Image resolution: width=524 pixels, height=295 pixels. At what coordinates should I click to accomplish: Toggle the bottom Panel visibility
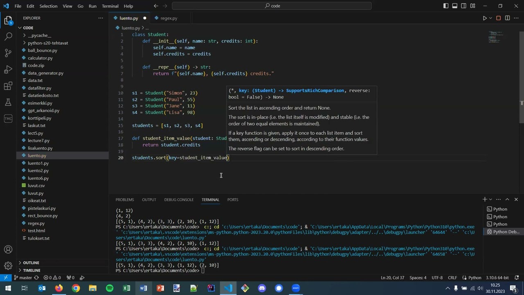(455, 6)
